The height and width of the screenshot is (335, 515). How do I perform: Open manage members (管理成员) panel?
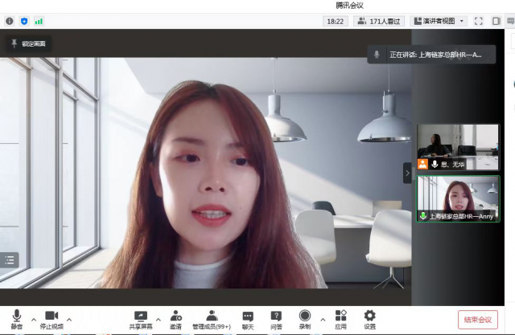pyautogui.click(x=211, y=316)
